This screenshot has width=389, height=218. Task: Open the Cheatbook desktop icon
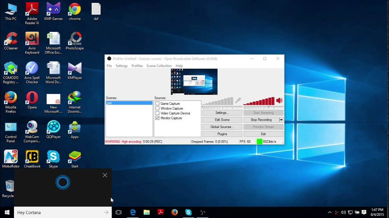coord(32,159)
